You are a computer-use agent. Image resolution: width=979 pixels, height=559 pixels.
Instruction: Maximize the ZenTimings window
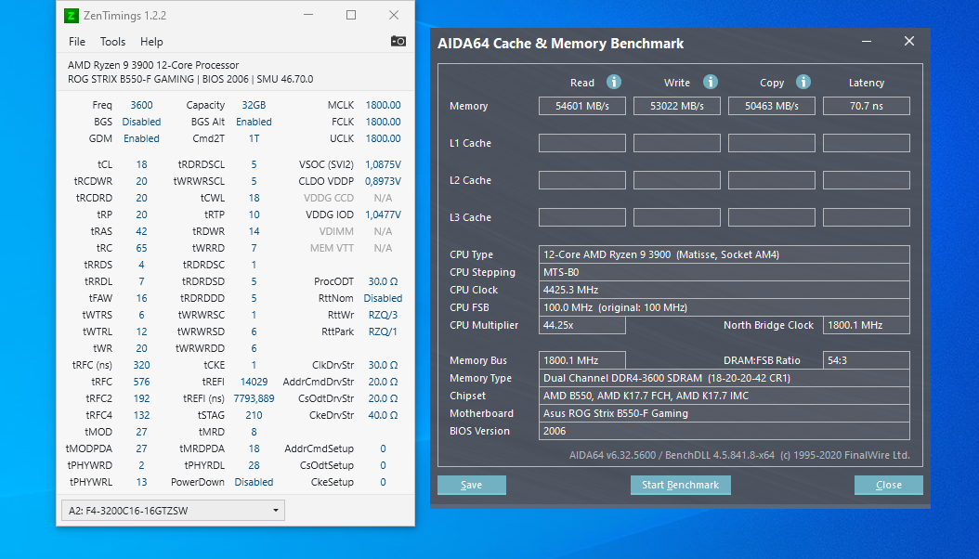pos(351,15)
